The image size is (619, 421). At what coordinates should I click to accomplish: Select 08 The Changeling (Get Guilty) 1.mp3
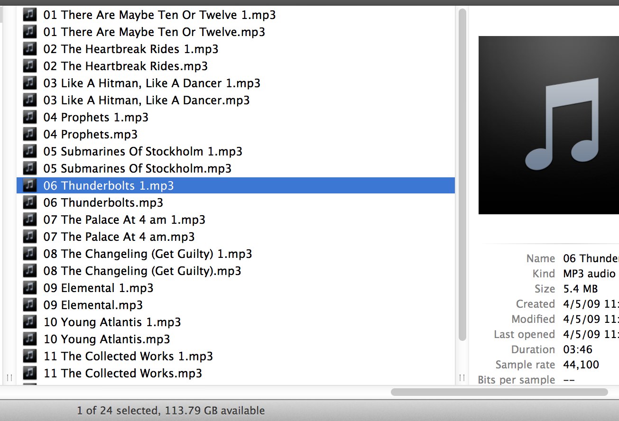point(148,254)
